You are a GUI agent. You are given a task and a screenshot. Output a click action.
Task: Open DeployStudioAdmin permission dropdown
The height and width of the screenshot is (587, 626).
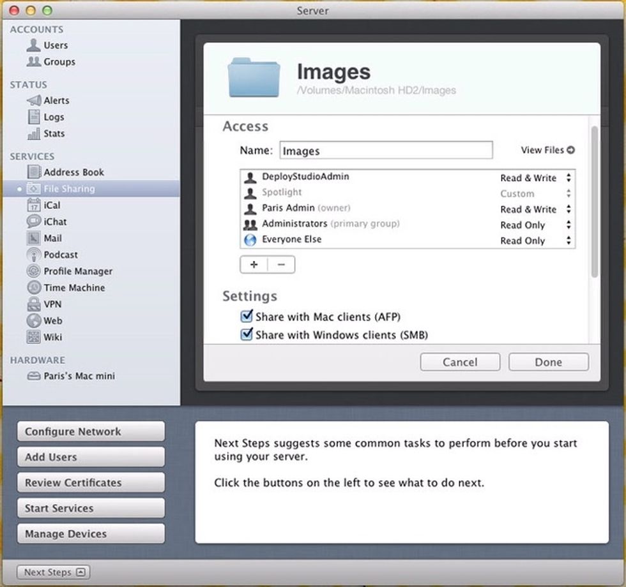point(568,178)
